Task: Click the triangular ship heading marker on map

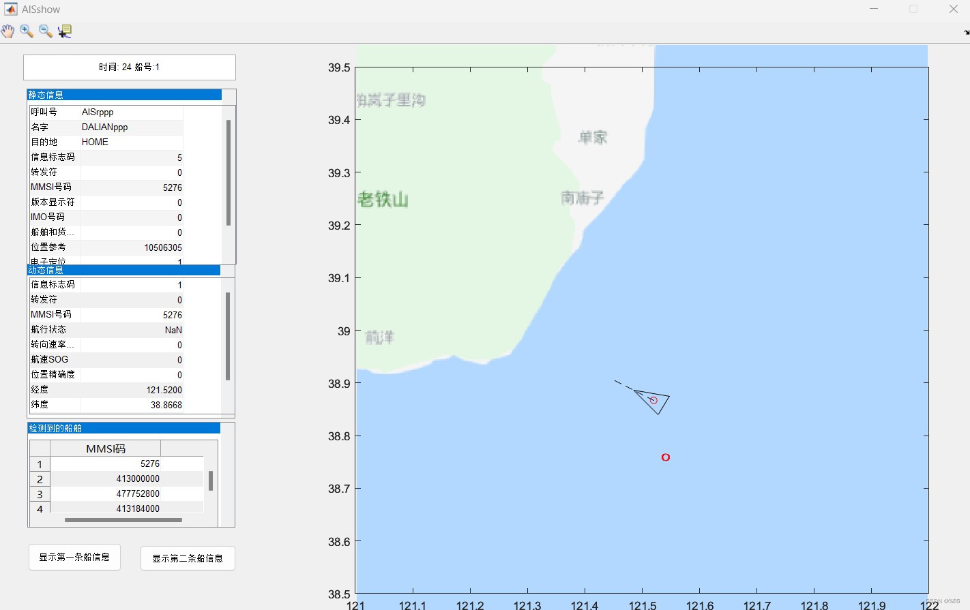Action: 652,401
